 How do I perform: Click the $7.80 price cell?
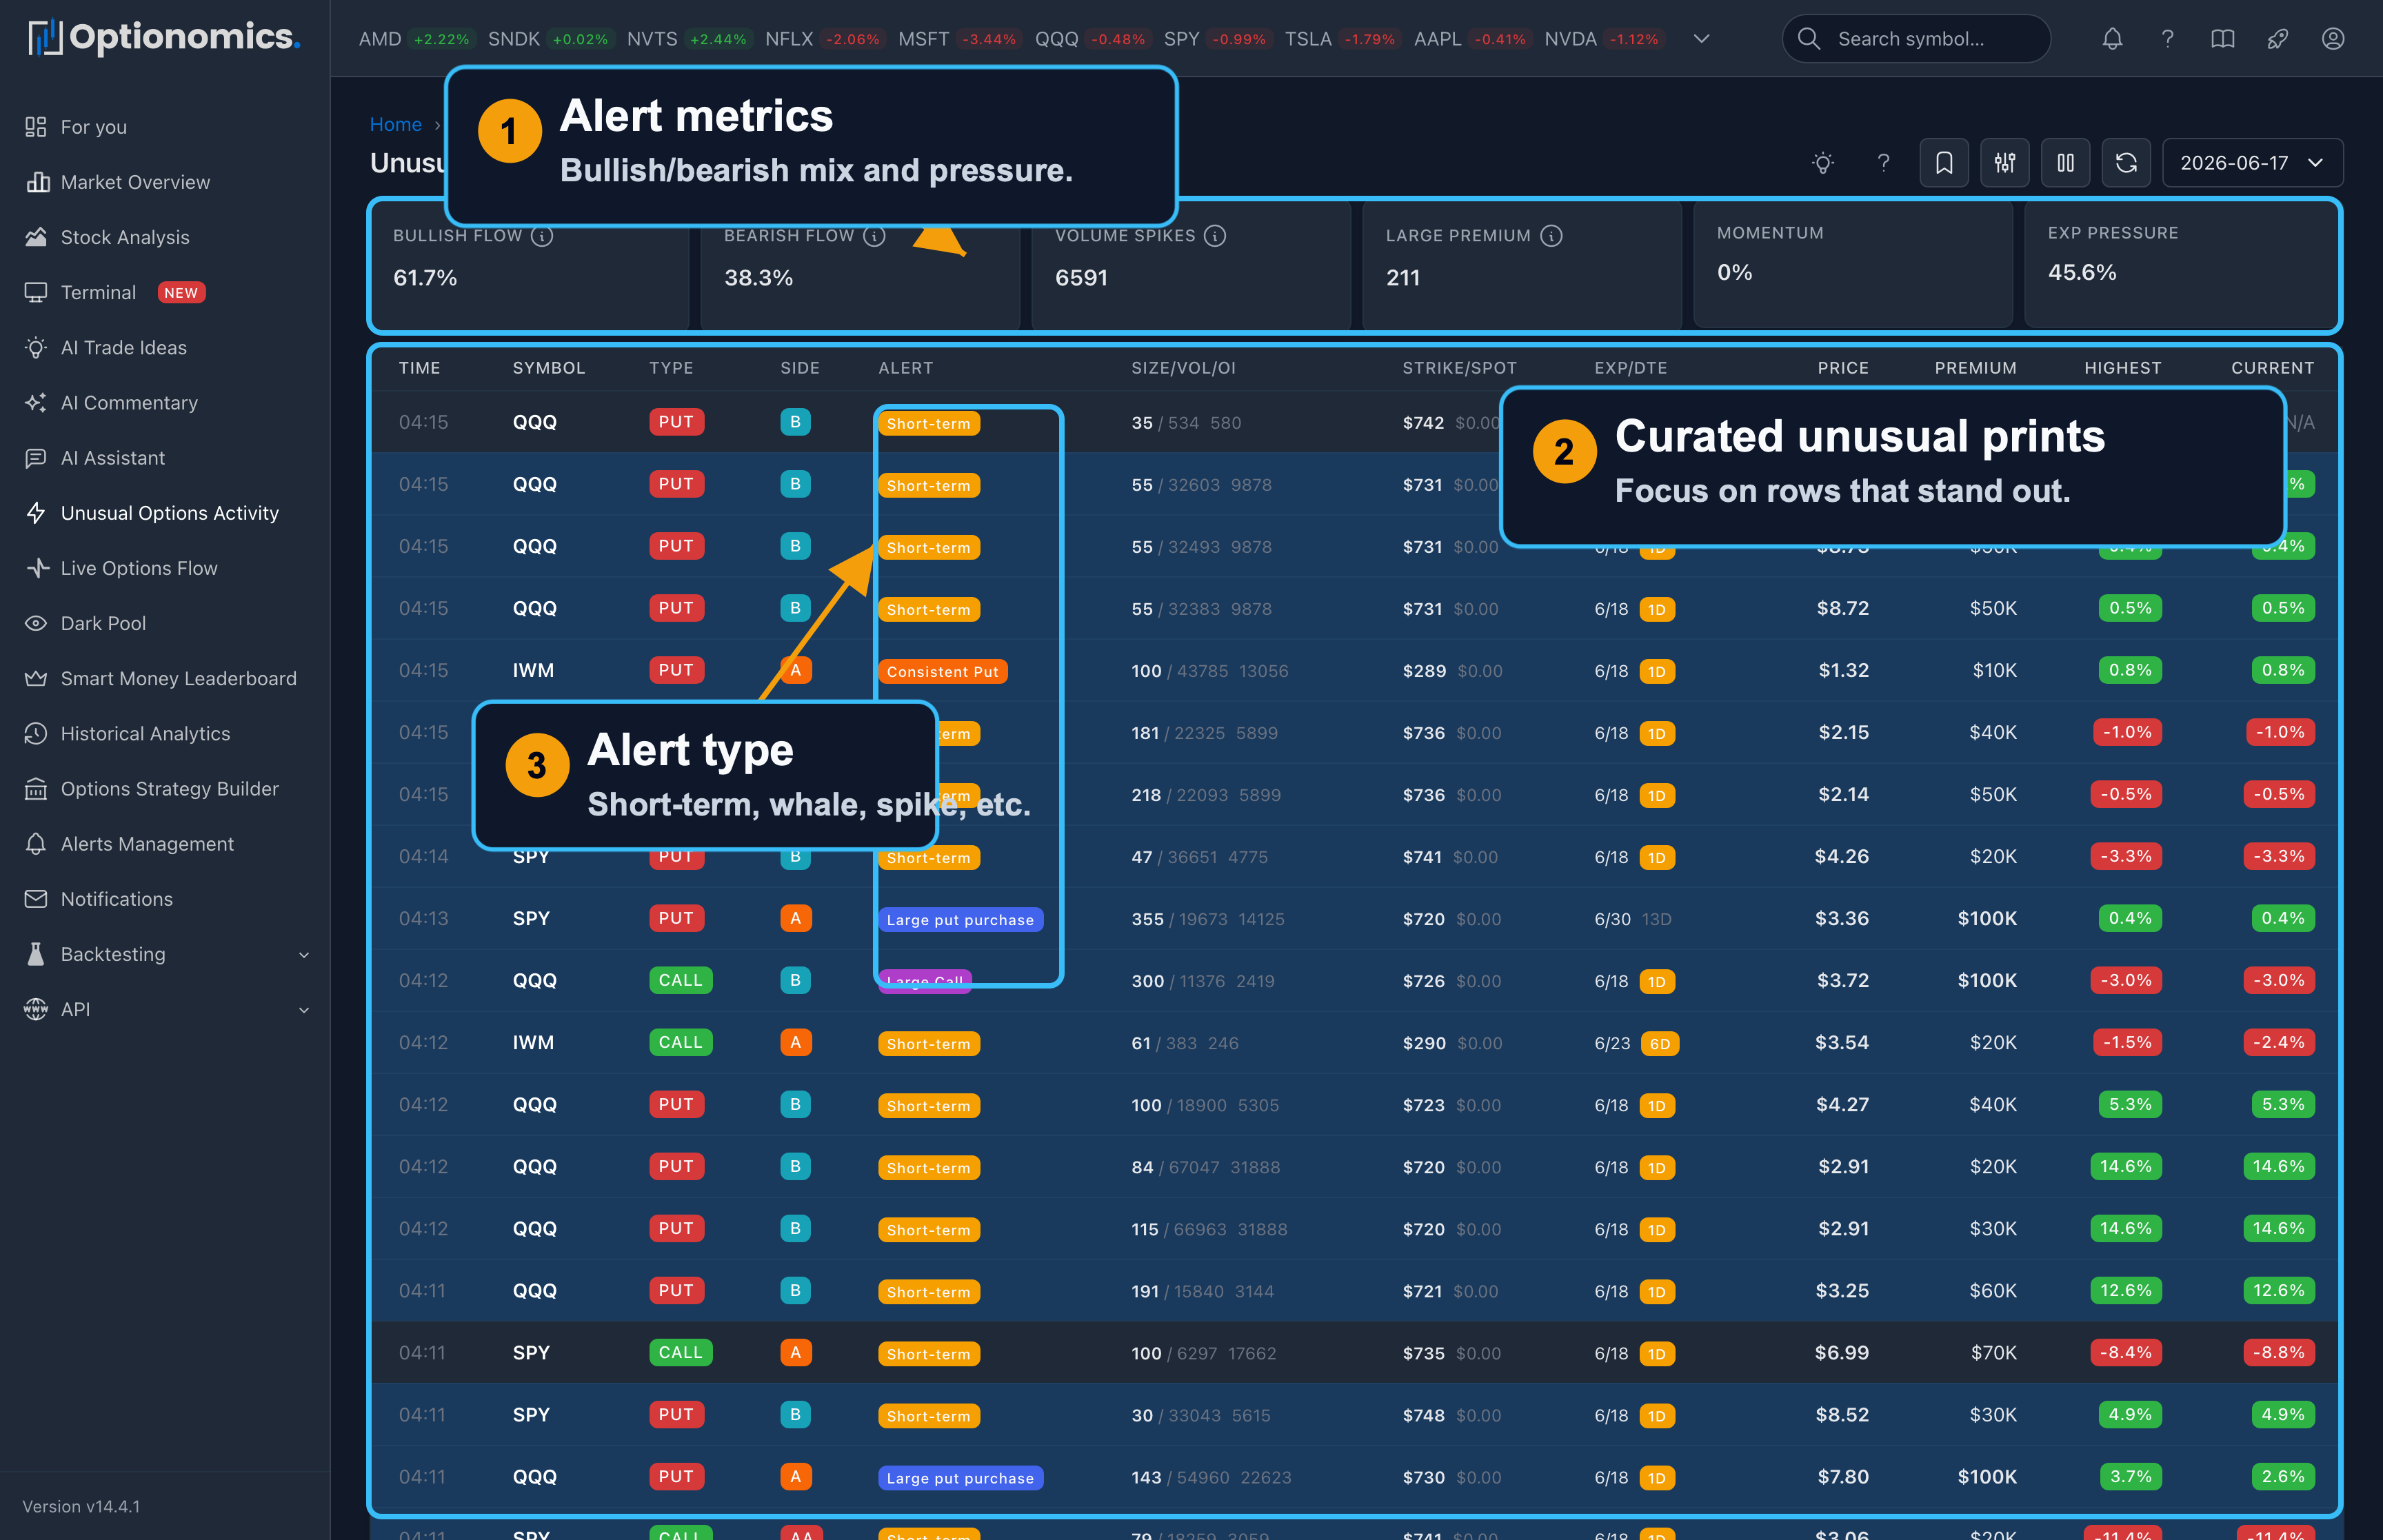tap(1842, 1476)
